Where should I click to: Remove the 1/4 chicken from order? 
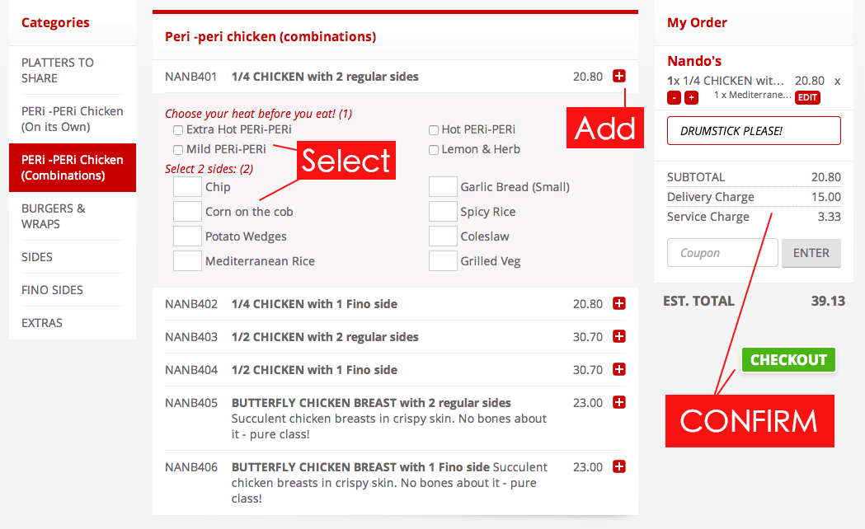click(838, 81)
